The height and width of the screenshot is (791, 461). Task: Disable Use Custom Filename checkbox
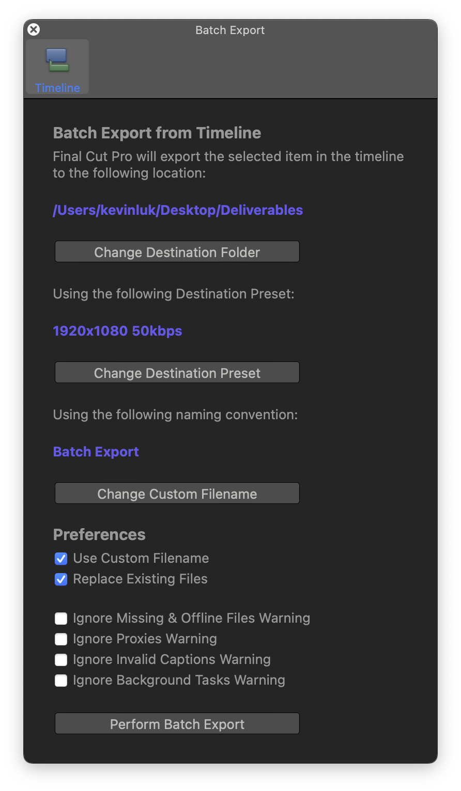(61, 559)
